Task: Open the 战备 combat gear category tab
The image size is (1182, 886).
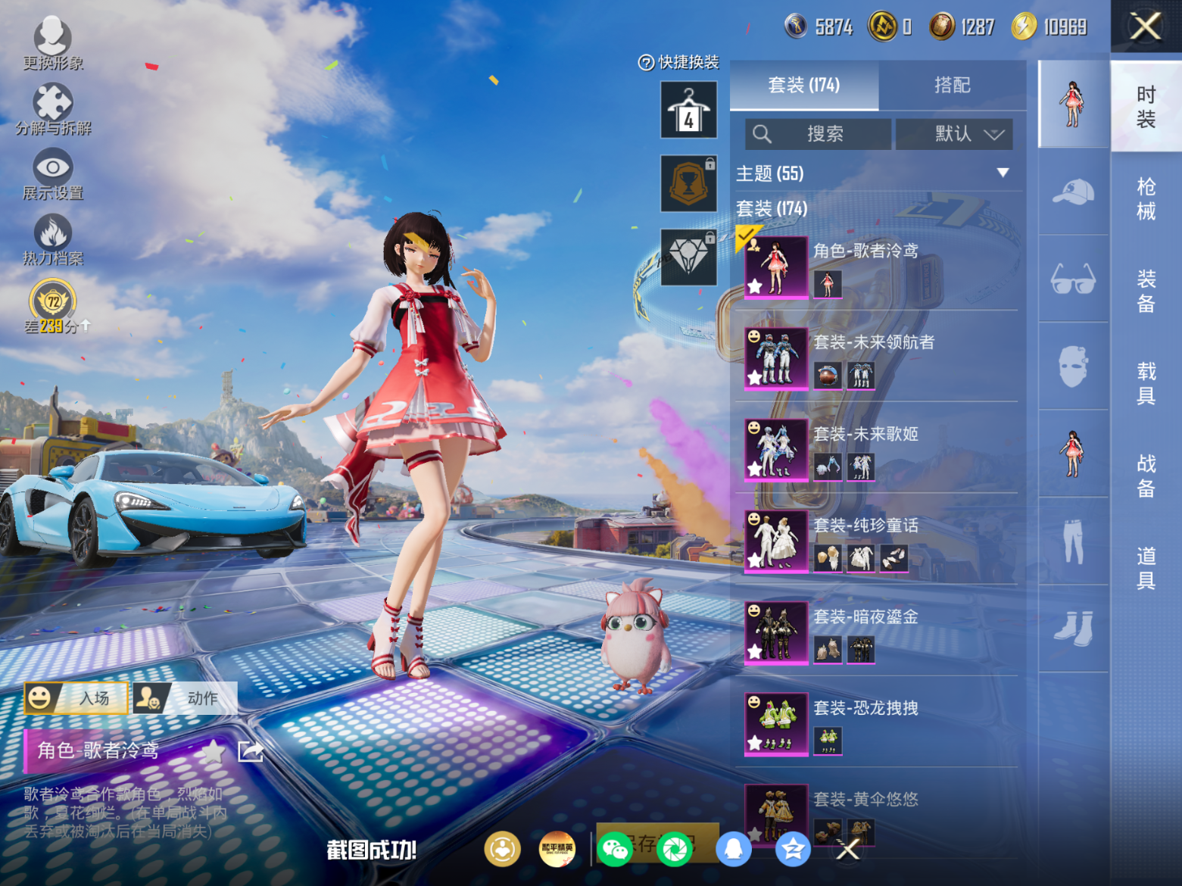Action: 1146,476
